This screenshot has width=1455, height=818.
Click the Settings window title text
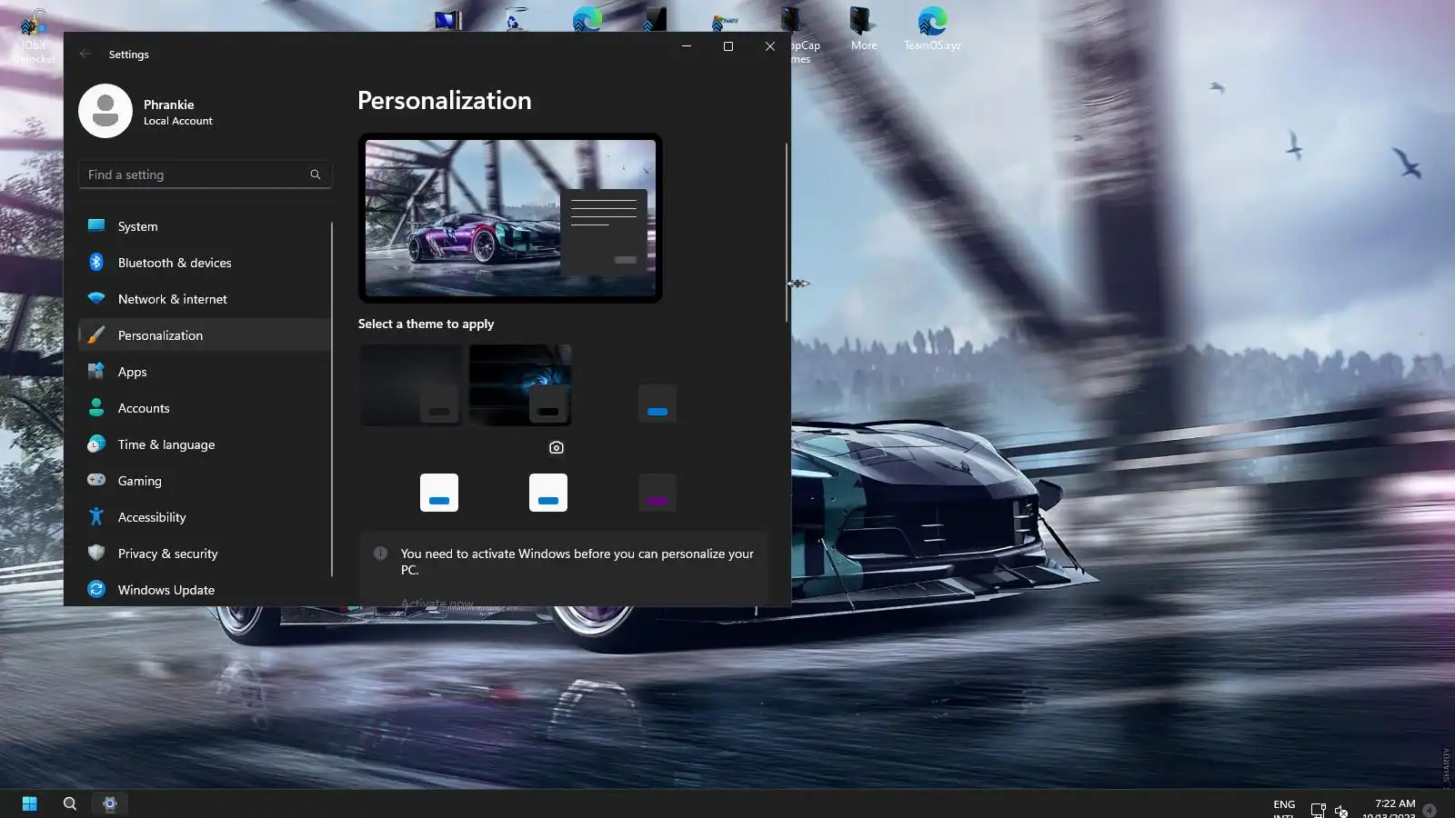[x=129, y=55]
